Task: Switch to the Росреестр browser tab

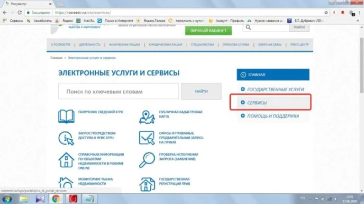Action: [28, 4]
